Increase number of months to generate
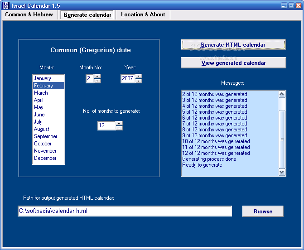The image size is (304, 250). coord(119,123)
